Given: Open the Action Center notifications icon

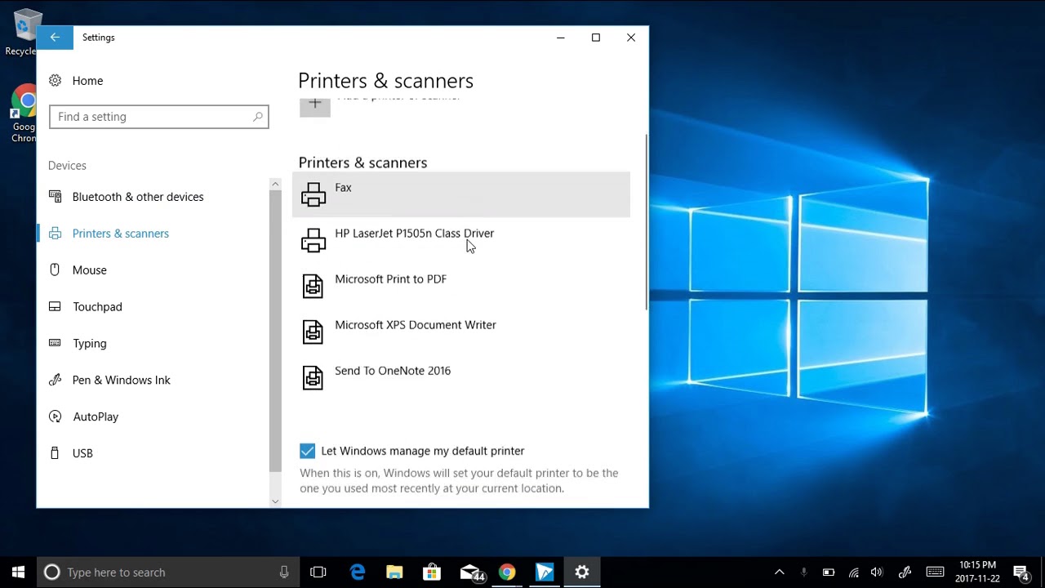Looking at the screenshot, I should 1021,572.
